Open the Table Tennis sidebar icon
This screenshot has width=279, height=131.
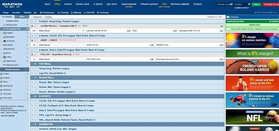pyautogui.click(x=5, y=61)
